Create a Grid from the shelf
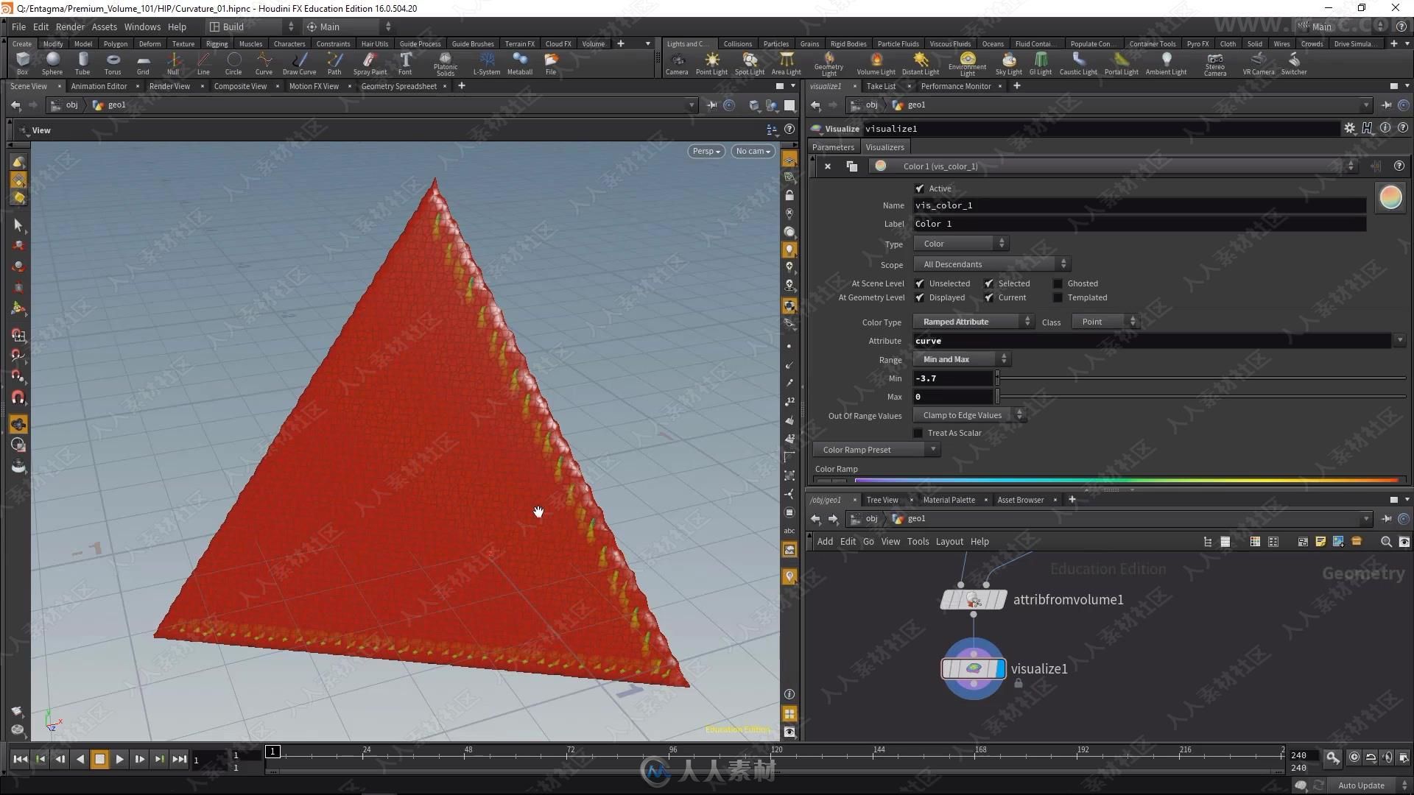This screenshot has width=1414, height=795. 143,63
